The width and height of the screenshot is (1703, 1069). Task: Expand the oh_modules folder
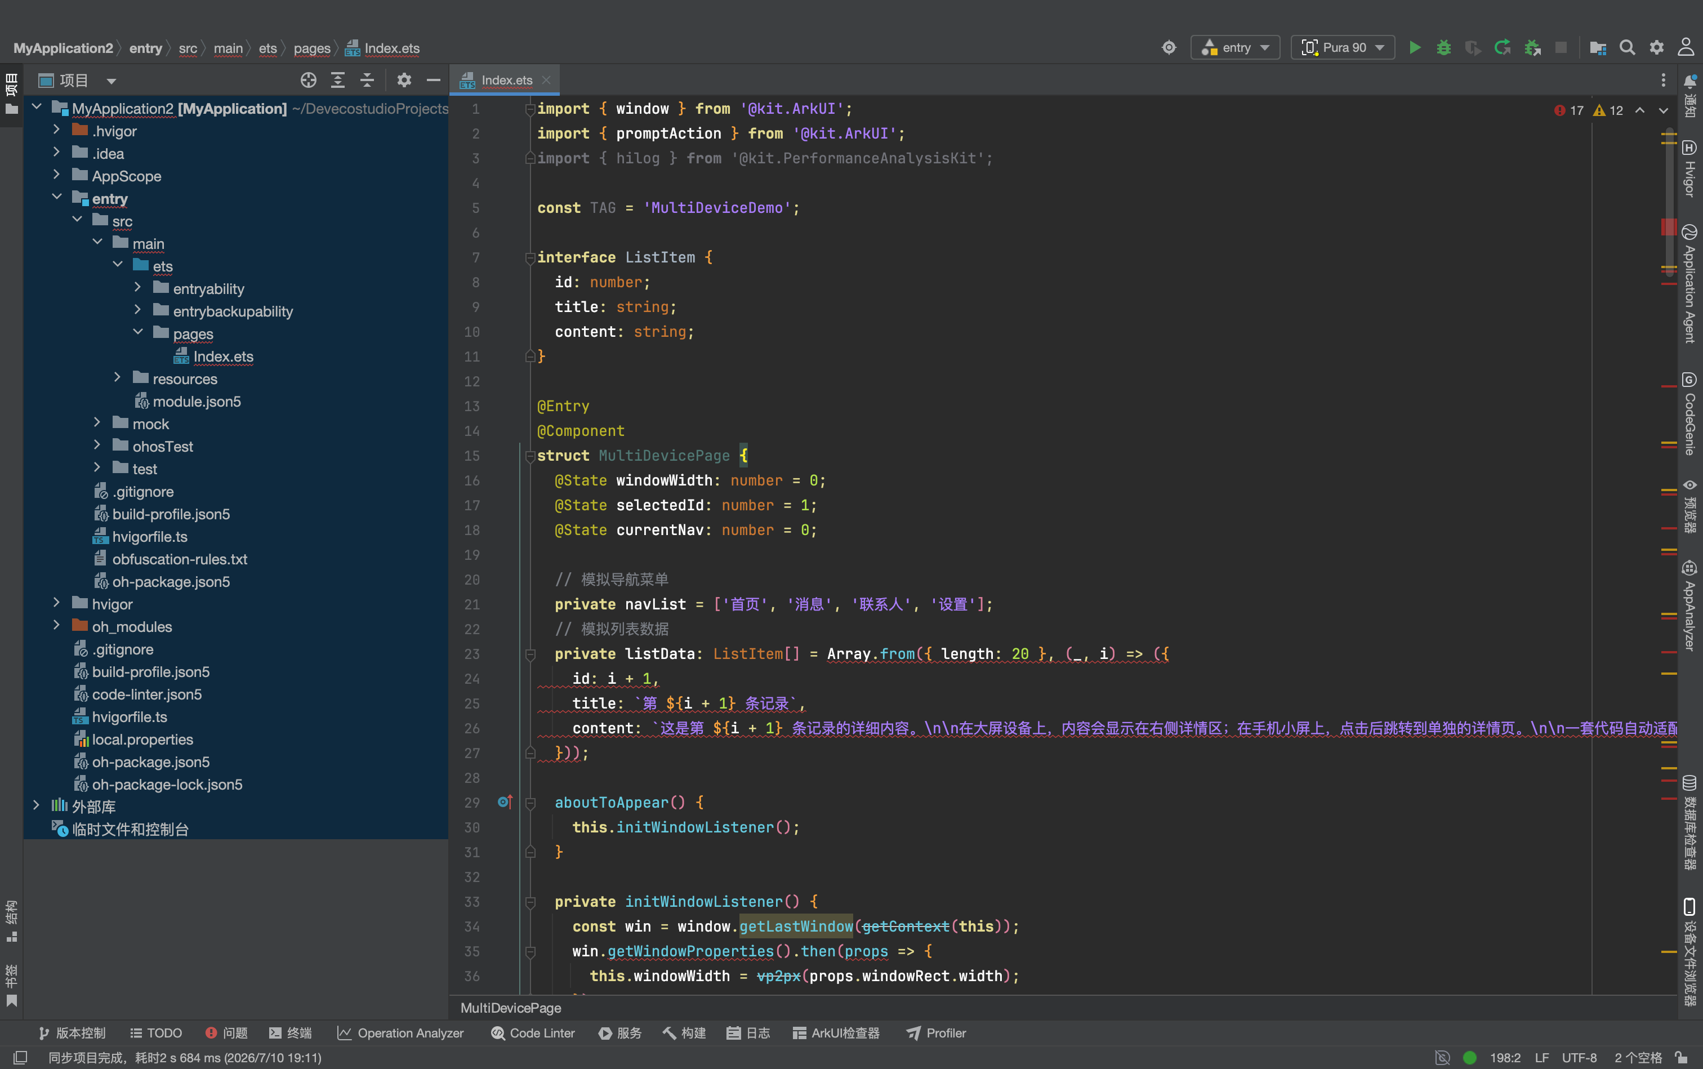click(56, 626)
